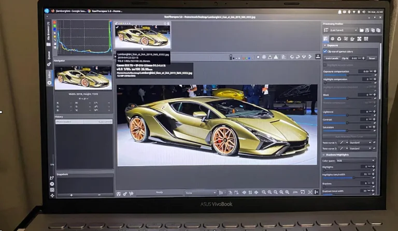Increase Highlights value with plus button
The width and height of the screenshot is (398, 231).
373,167
